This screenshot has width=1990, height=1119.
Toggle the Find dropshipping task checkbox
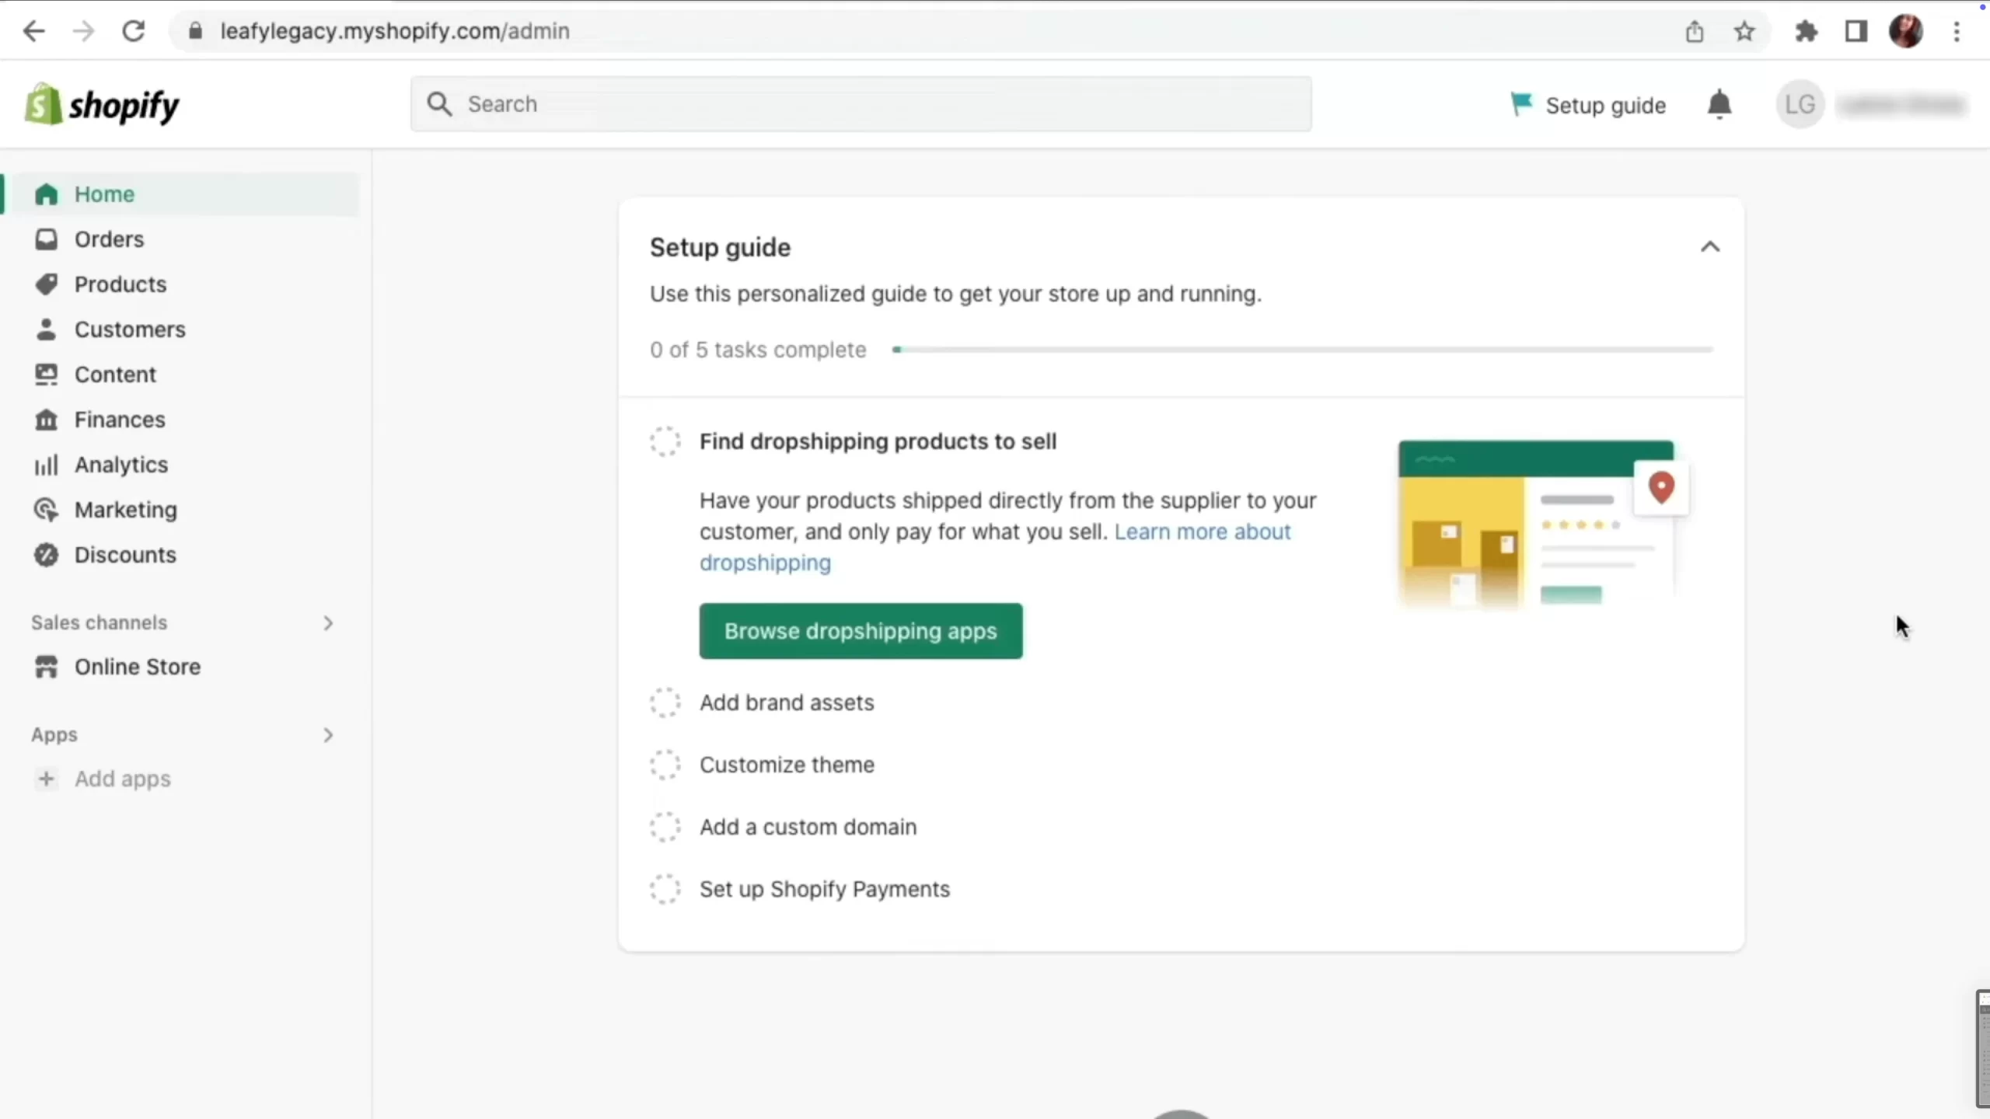[665, 440]
